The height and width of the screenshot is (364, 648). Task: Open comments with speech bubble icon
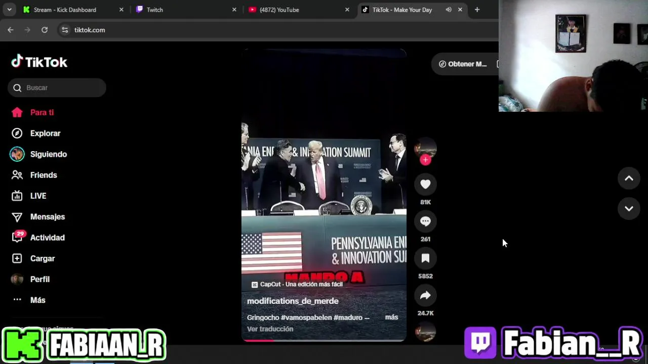tap(425, 221)
